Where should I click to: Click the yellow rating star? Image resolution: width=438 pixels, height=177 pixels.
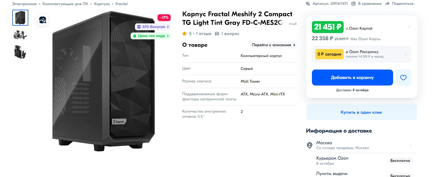[184, 34]
